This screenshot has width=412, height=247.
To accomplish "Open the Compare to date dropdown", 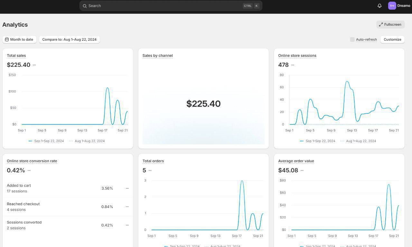I will click(x=69, y=40).
